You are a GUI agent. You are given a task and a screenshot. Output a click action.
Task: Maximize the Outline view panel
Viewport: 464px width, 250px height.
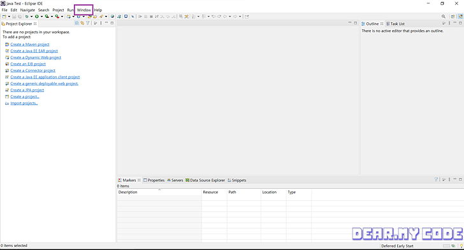[460, 23]
